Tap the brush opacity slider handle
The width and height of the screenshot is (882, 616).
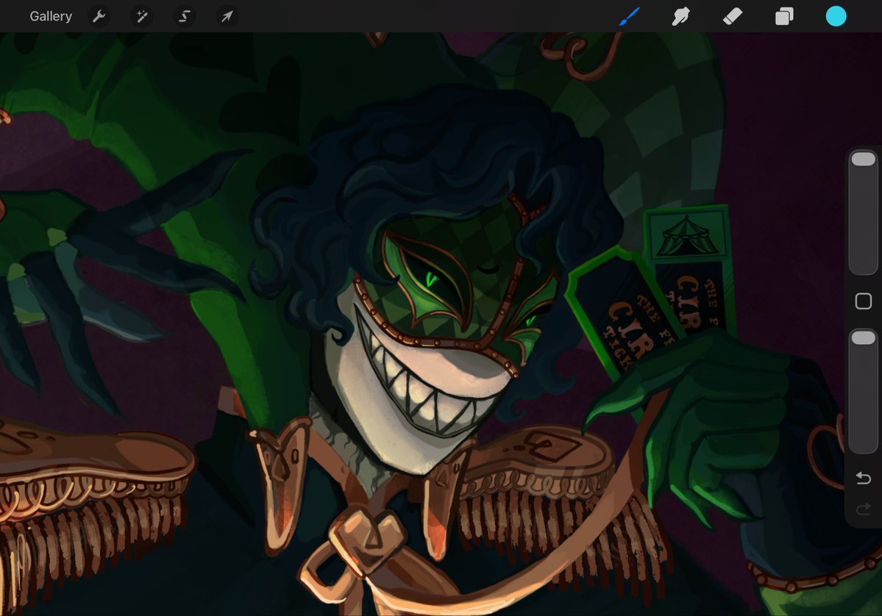pyautogui.click(x=864, y=338)
